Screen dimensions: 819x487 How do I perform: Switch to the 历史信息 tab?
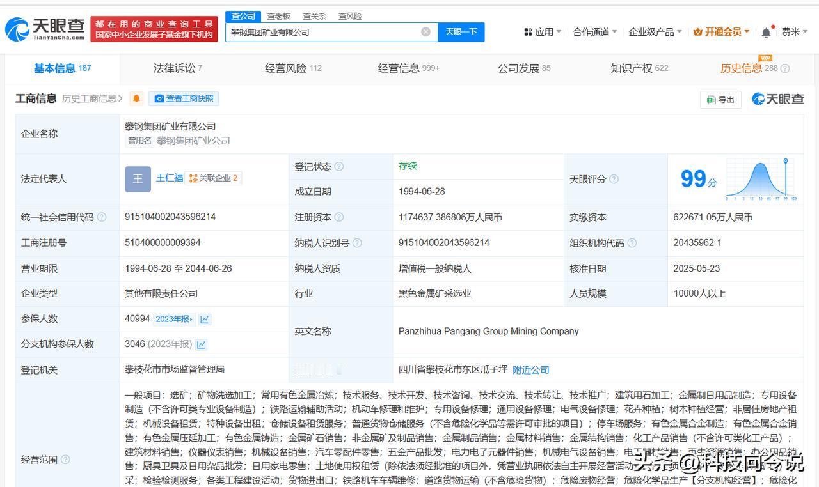(749, 68)
